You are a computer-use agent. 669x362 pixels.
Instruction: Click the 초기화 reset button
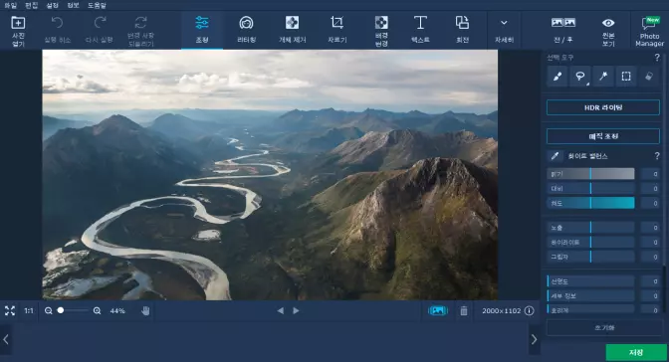[604, 328]
